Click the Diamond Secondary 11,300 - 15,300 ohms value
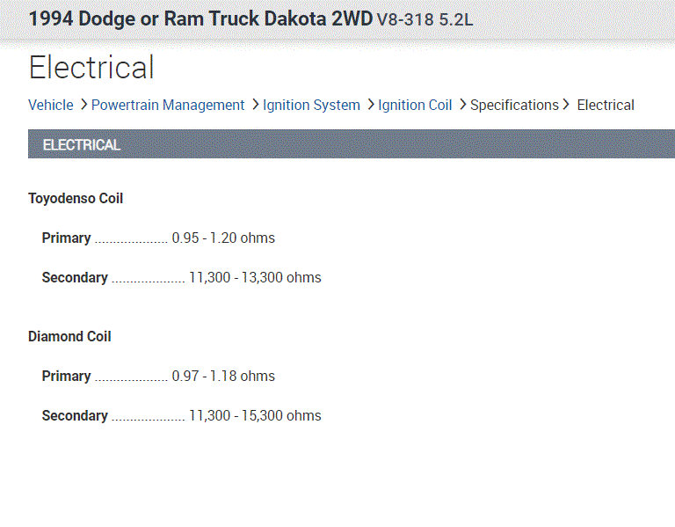Image resolution: width=675 pixels, height=527 pixels. click(x=255, y=415)
